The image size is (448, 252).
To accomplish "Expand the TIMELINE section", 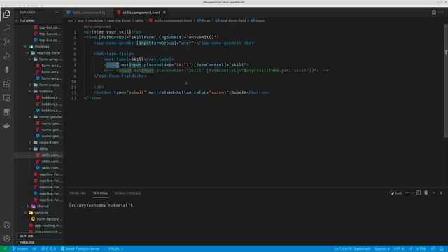I will (27, 243).
